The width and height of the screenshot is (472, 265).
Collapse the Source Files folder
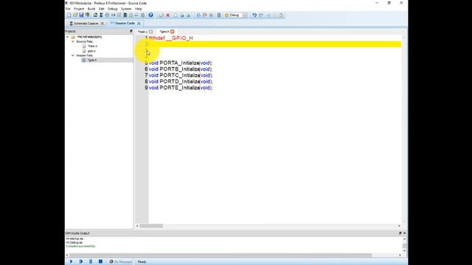(72, 41)
